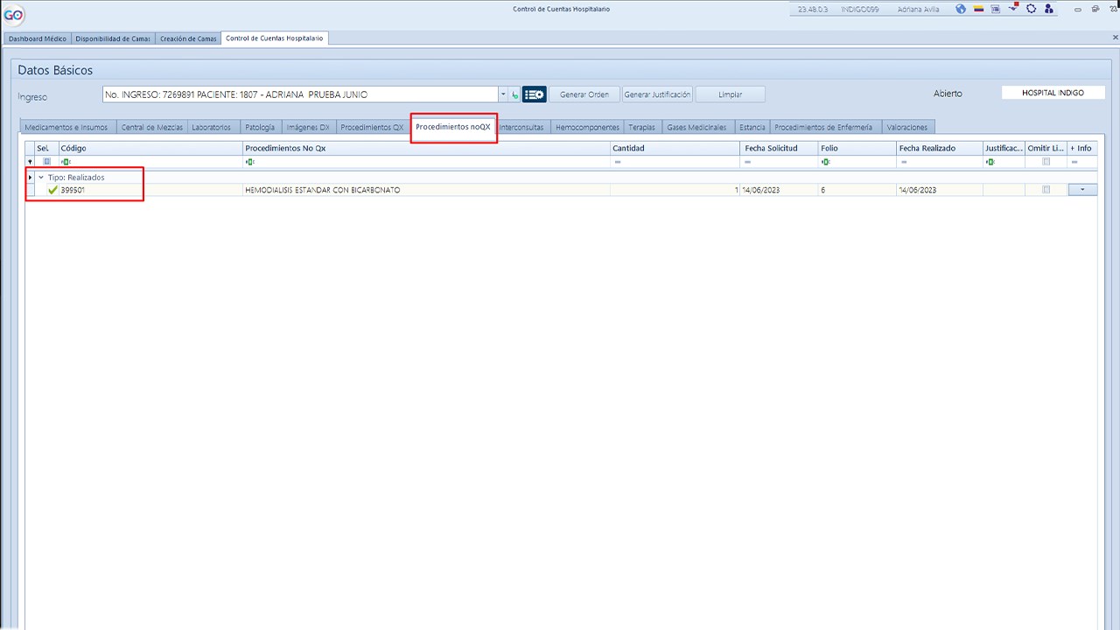Click the Fecha Realizado filter equals icon
1120x630 pixels.
click(904, 162)
